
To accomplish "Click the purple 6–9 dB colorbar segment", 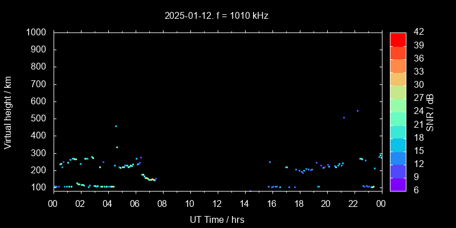I will tap(397, 183).
